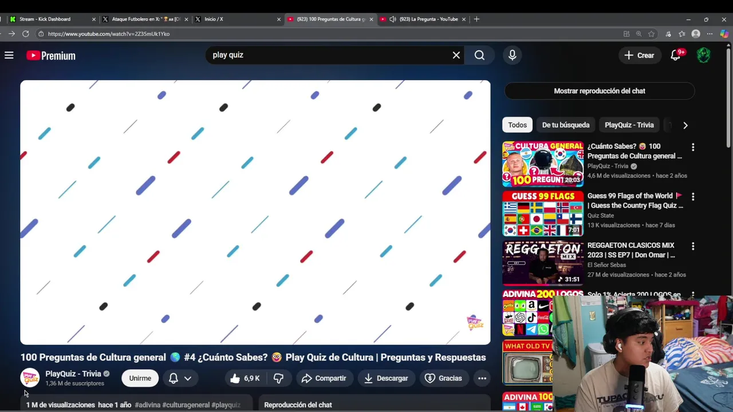Open a new browser tab with plus
733x412 pixels.
476,19
